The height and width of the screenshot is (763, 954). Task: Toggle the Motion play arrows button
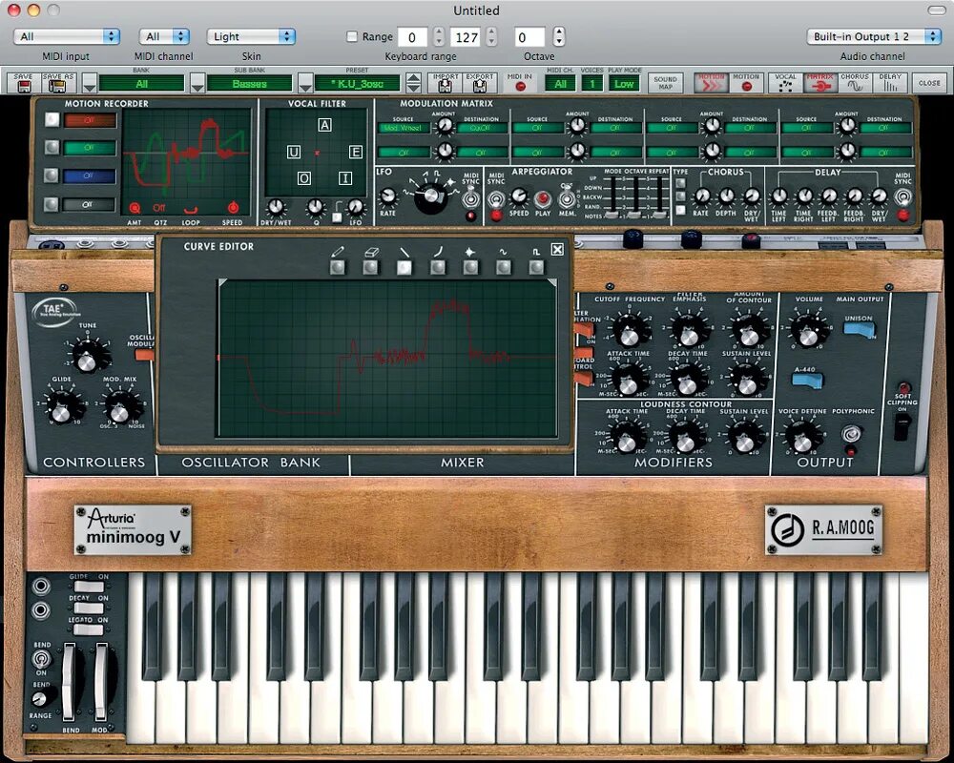pos(711,83)
